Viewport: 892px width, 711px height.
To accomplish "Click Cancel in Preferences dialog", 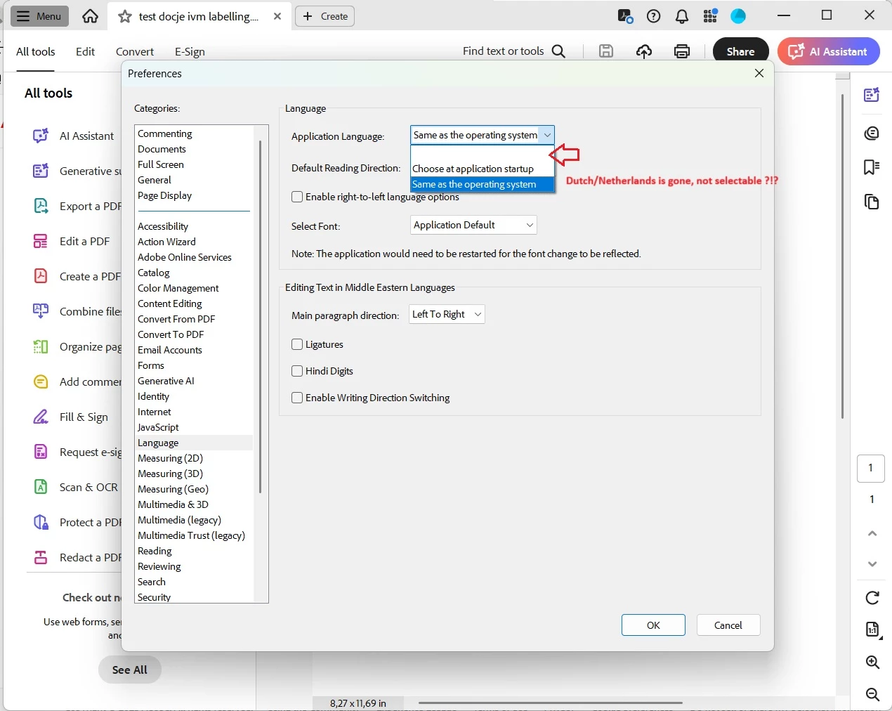I will point(728,625).
